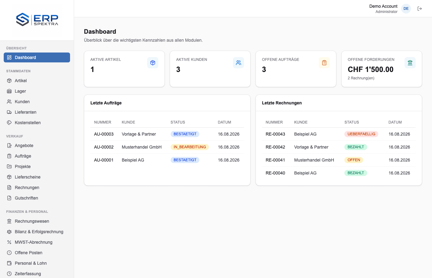The height and width of the screenshot is (278, 432).
Task: Click the DE language avatar badge
Action: point(406,9)
